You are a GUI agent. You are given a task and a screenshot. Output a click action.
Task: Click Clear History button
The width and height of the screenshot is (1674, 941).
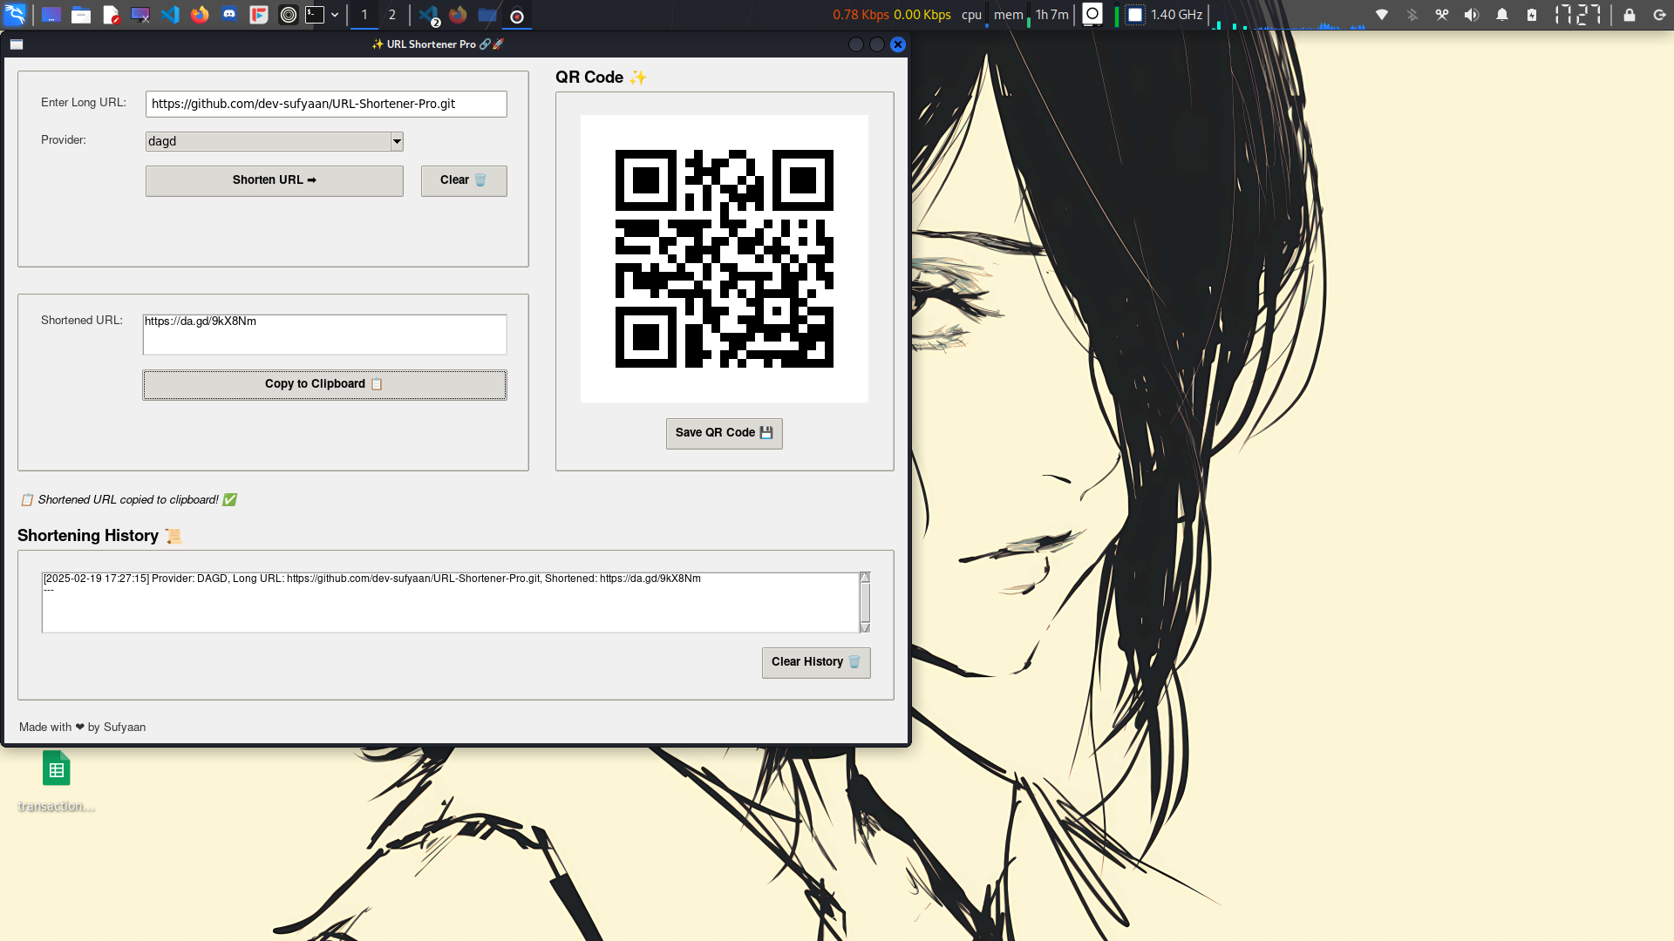pyautogui.click(x=815, y=662)
